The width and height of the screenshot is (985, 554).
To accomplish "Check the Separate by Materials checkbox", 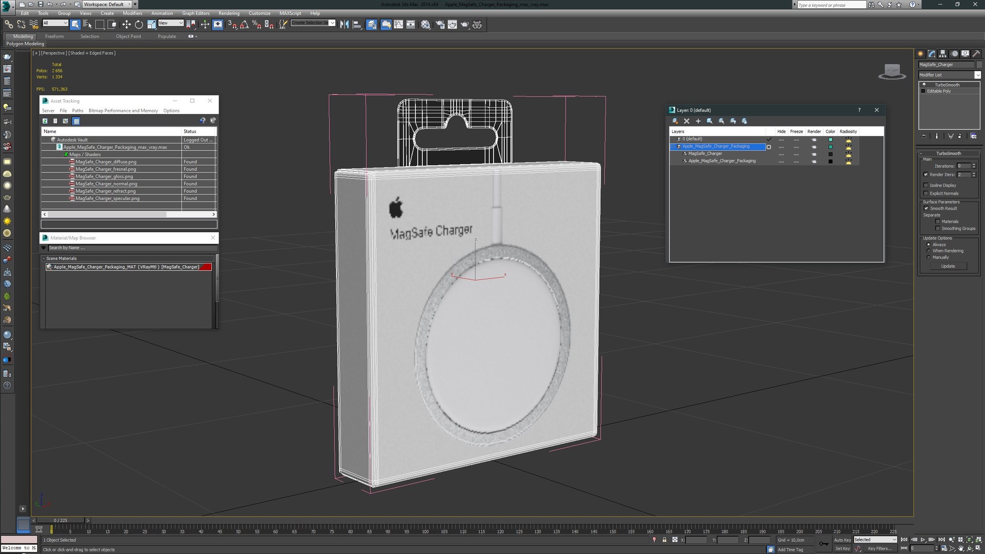I will coord(938,222).
